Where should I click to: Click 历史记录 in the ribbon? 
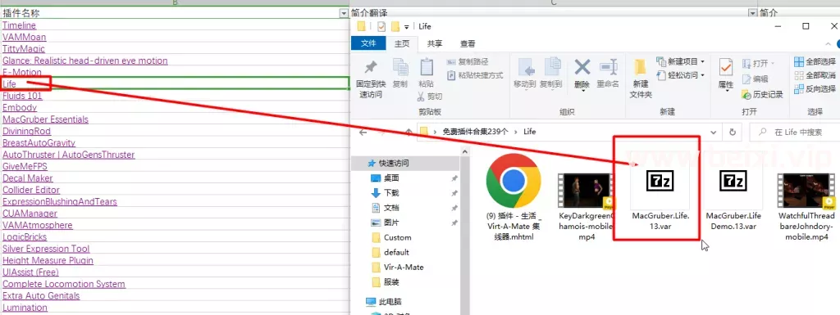[762, 95]
